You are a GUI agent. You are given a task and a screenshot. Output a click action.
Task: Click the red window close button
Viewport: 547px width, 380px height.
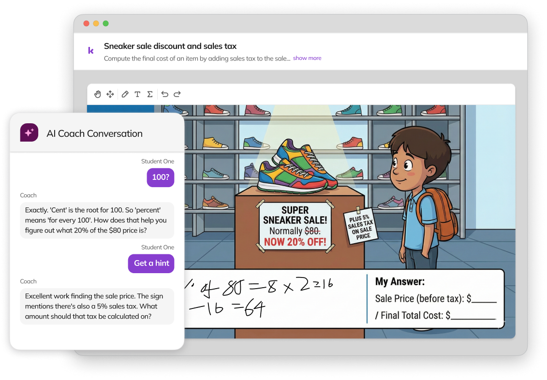[x=86, y=23]
